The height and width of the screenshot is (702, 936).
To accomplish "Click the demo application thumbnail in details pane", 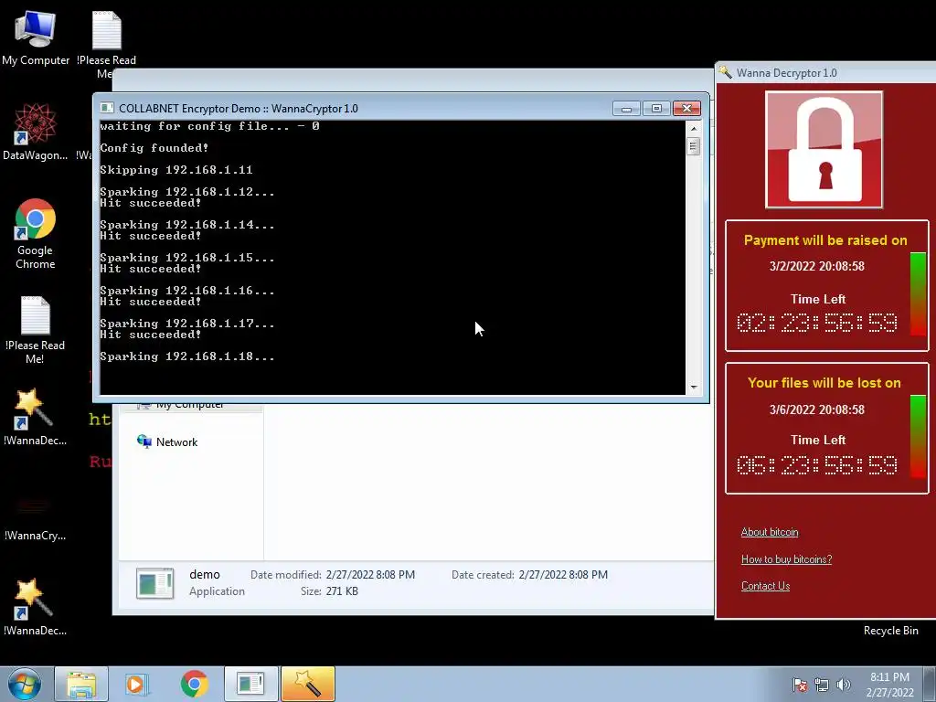I will 154,583.
